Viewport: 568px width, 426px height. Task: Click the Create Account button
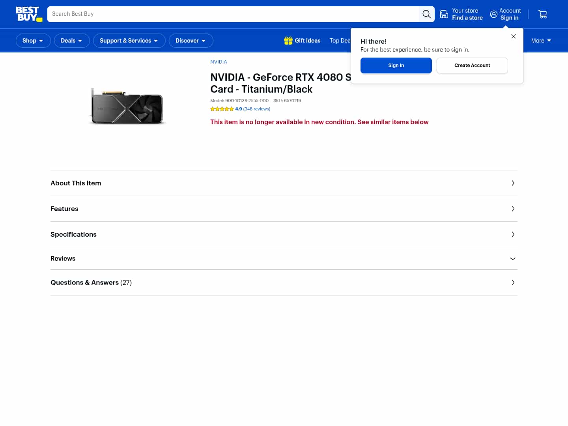[472, 65]
